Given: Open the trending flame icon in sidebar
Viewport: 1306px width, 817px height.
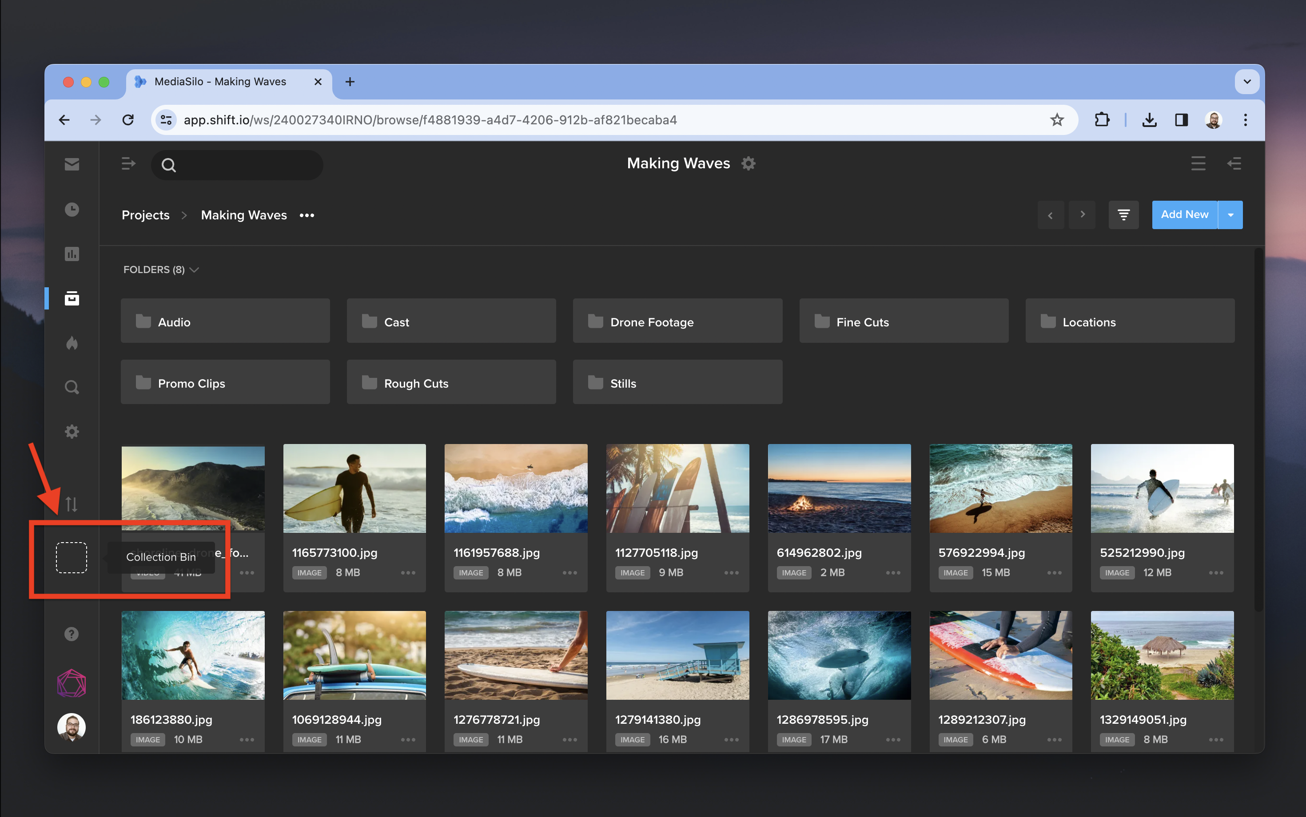Looking at the screenshot, I should point(72,343).
